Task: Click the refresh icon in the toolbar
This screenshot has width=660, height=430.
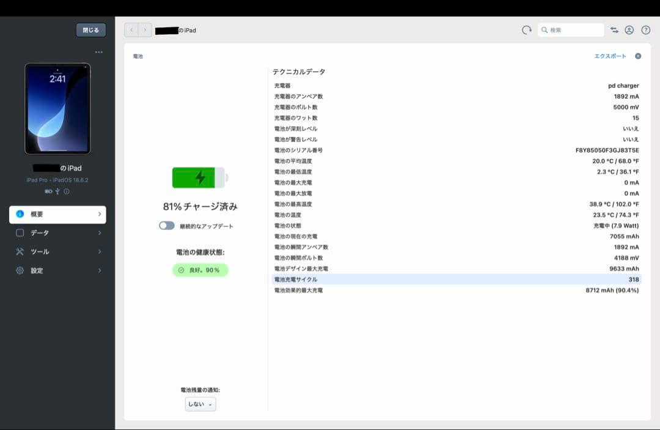Action: (526, 29)
